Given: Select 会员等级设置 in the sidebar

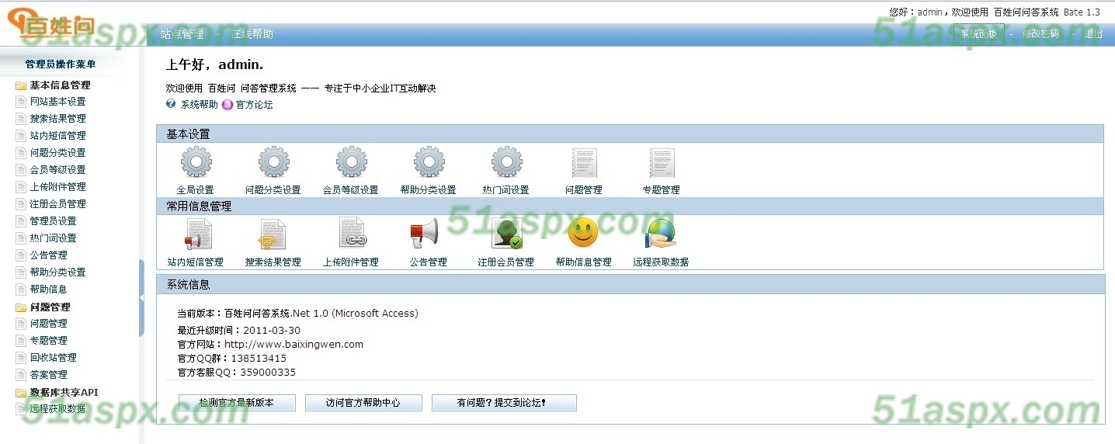Looking at the screenshot, I should [57, 170].
